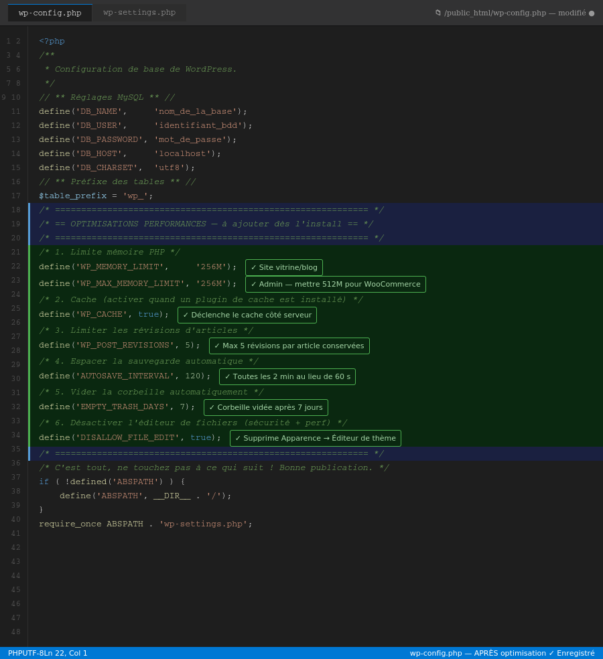Viewport: 603px width, 659px height.
Task: Click line number 48 in the gutter
Action: tap(15, 632)
